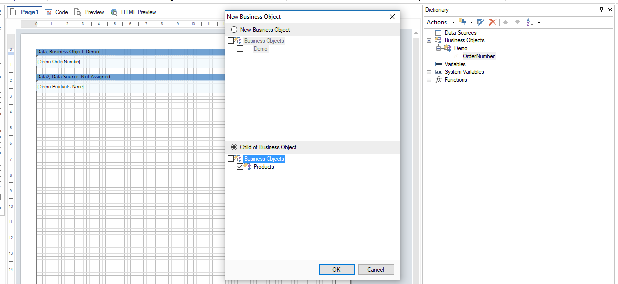
Task: Click the A-Z sort icon in Dictionary
Action: coord(530,22)
